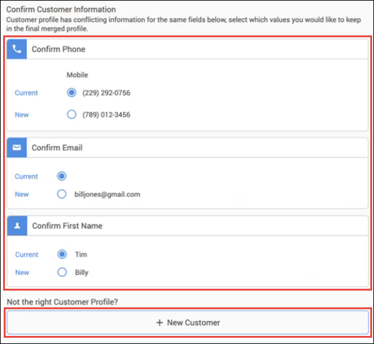Select new mobile number (789) 012-3456 radio
The height and width of the screenshot is (344, 374).
tap(71, 114)
